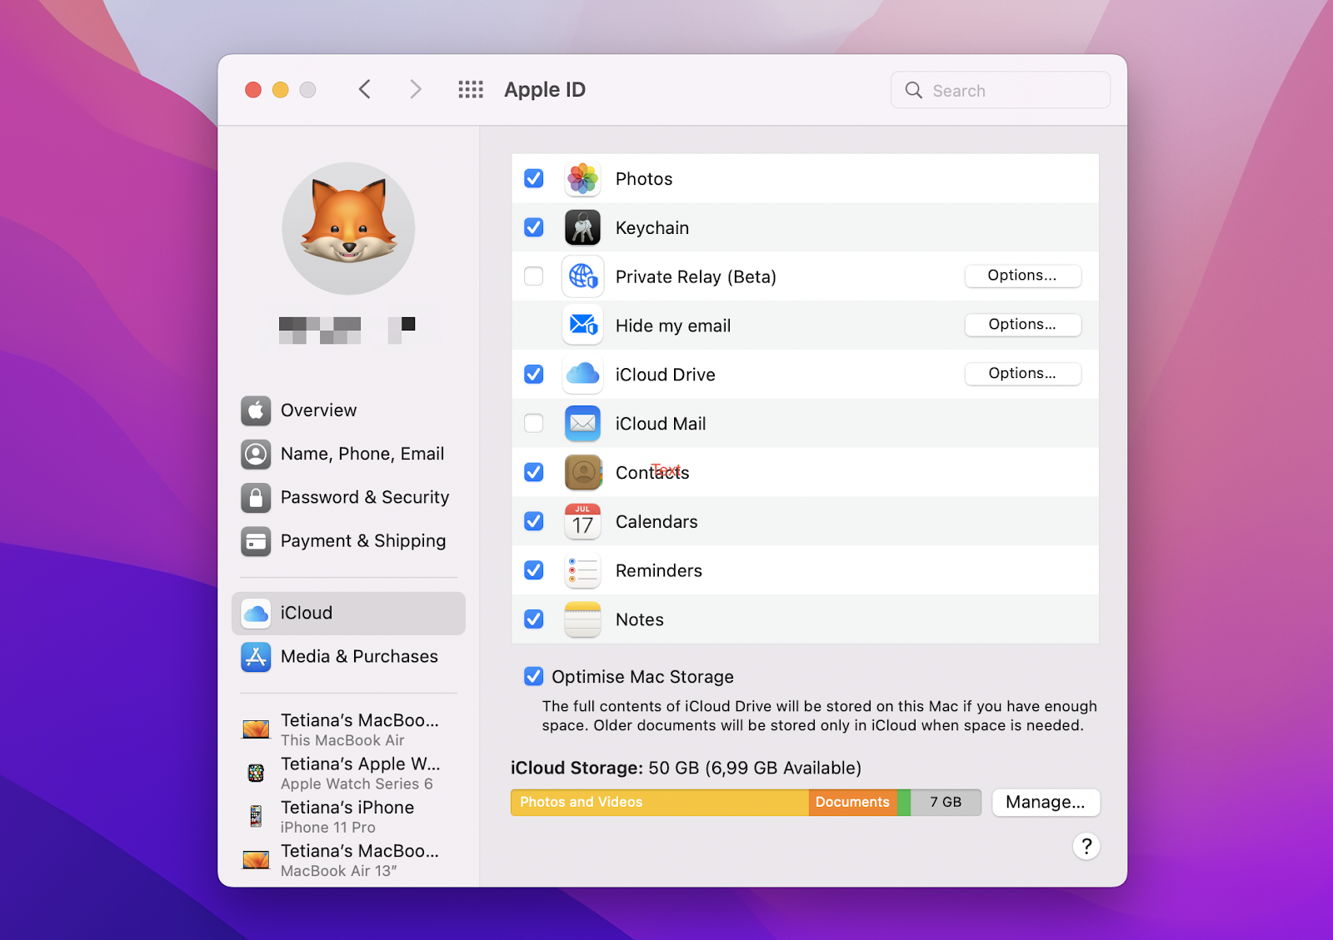
Task: Click the iCloud Drive cloud icon
Action: click(582, 375)
